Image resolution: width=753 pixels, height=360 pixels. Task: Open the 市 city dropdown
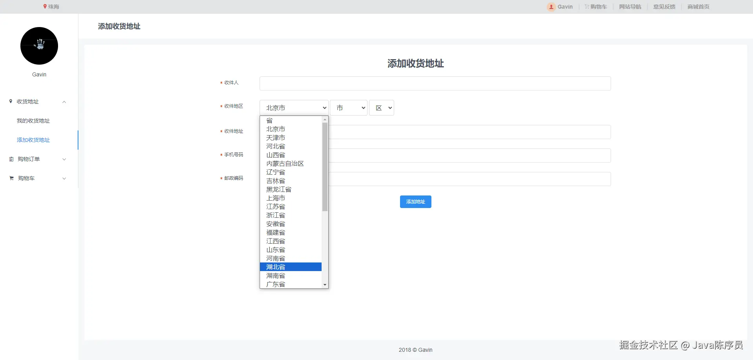coord(349,108)
